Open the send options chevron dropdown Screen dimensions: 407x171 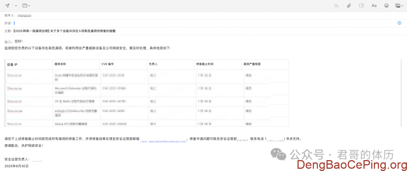coord(16,6)
